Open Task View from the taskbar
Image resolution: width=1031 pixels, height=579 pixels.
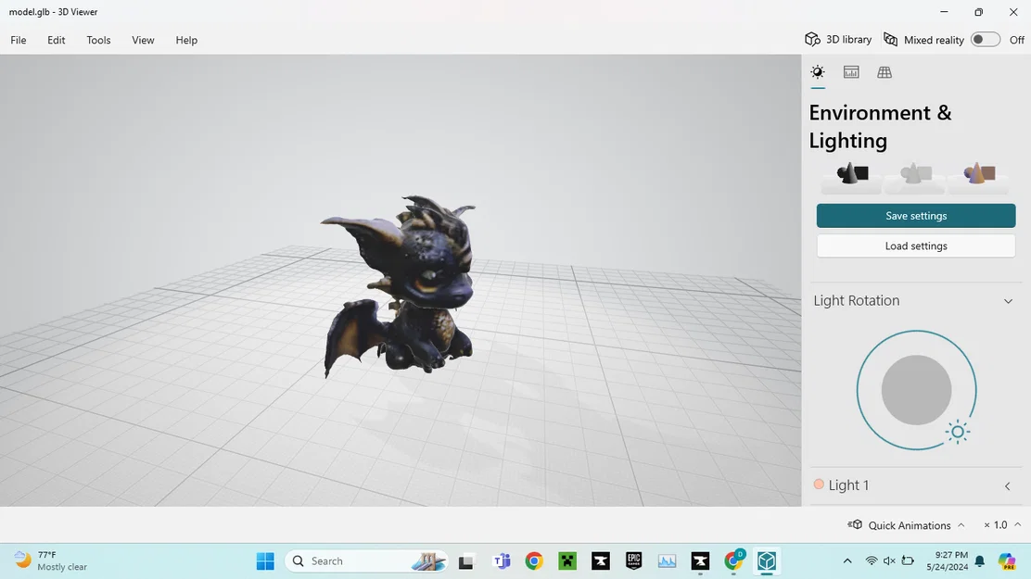pyautogui.click(x=466, y=561)
